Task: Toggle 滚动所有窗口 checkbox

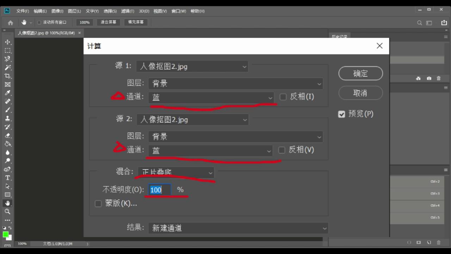Action: [39, 22]
